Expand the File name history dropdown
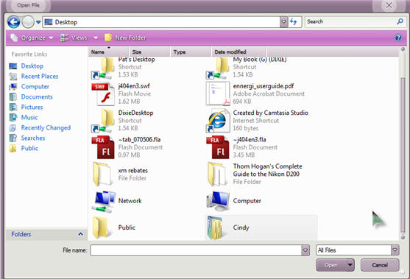The image size is (410, 279). (x=305, y=250)
